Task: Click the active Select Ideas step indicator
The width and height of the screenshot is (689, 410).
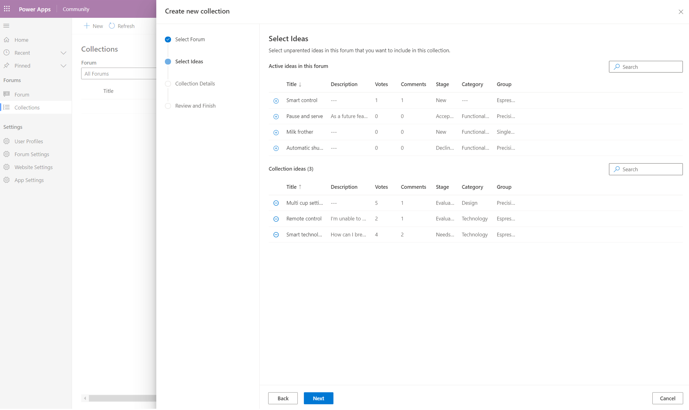Action: 168,61
